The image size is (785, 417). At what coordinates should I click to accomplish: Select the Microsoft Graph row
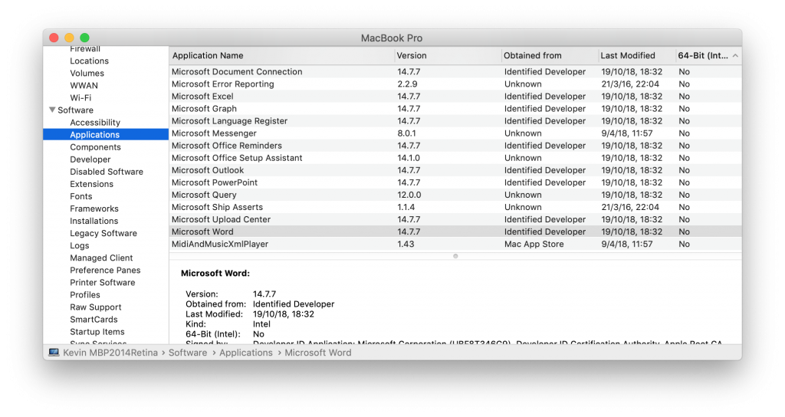tap(455, 109)
